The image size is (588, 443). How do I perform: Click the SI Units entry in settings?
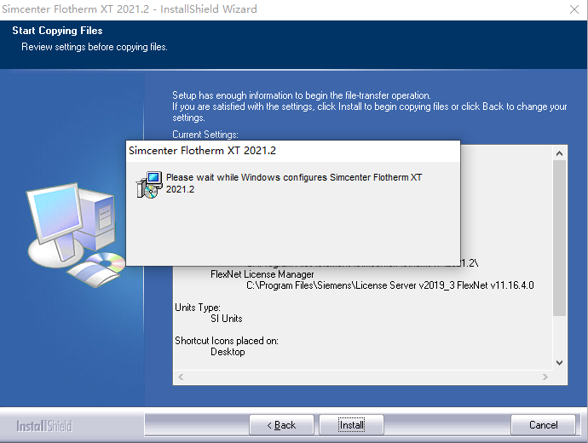(227, 319)
